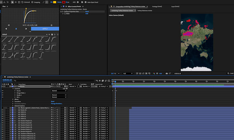Click the frame blending icon in timeline header
Viewport: 234px width, 140px height.
[x=103, y=81]
